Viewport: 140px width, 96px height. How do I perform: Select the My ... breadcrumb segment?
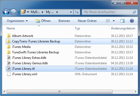pyautogui.click(x=50, y=12)
